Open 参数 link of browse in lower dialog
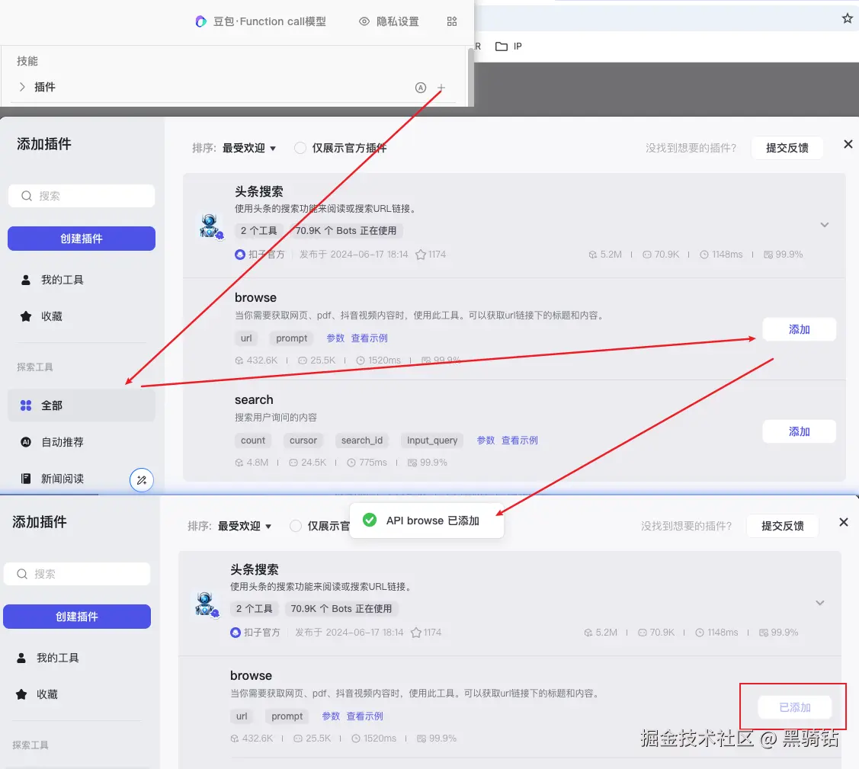The height and width of the screenshot is (769, 859). pos(331,716)
